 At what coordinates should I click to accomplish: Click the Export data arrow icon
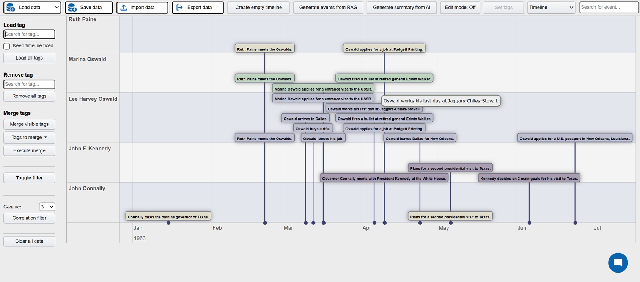[x=180, y=8]
